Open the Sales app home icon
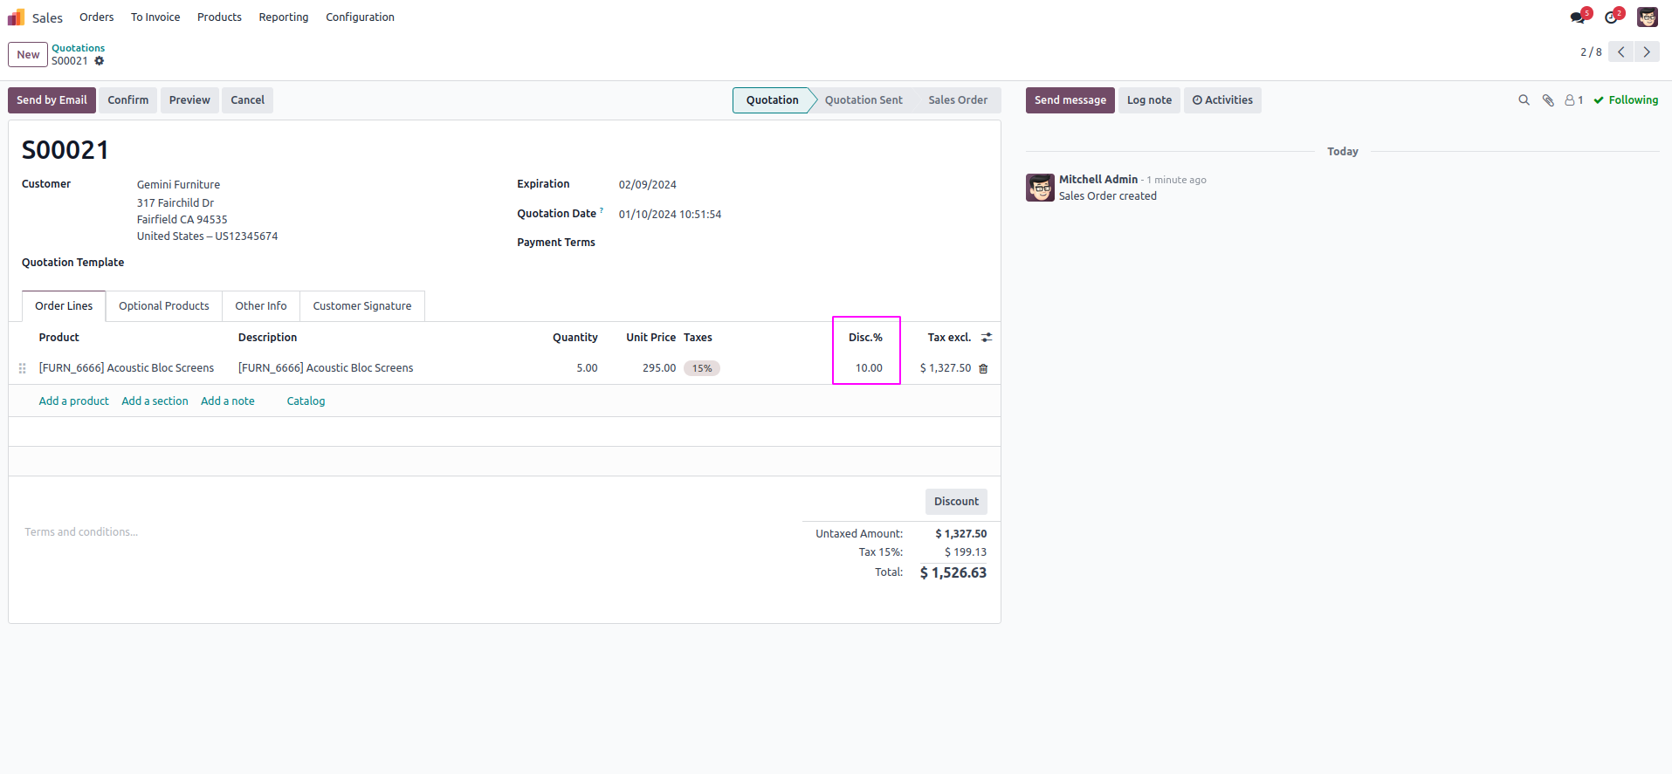The height and width of the screenshot is (774, 1672). 16,17
